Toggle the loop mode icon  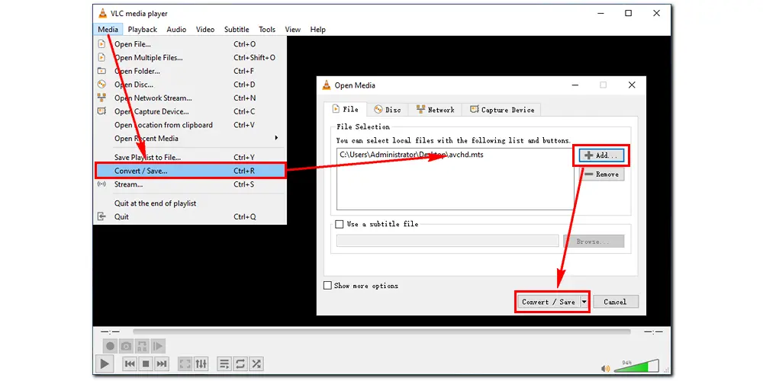point(240,363)
